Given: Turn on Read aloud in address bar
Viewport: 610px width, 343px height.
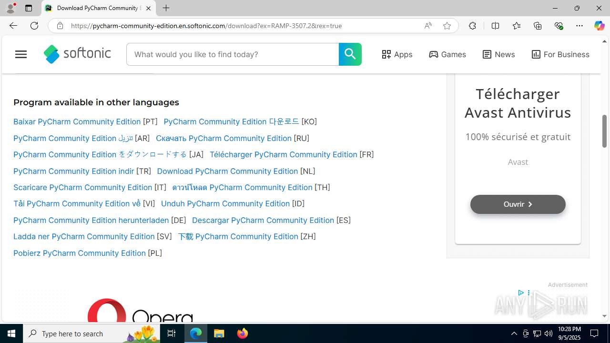Looking at the screenshot, I should (428, 26).
